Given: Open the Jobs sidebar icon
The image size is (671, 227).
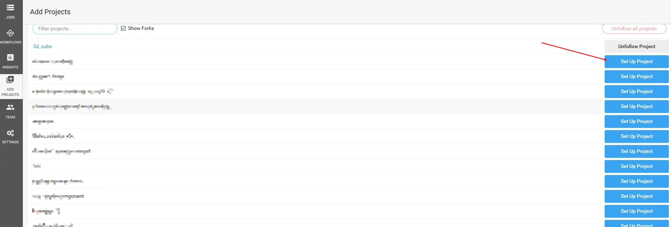Looking at the screenshot, I should point(10,7).
